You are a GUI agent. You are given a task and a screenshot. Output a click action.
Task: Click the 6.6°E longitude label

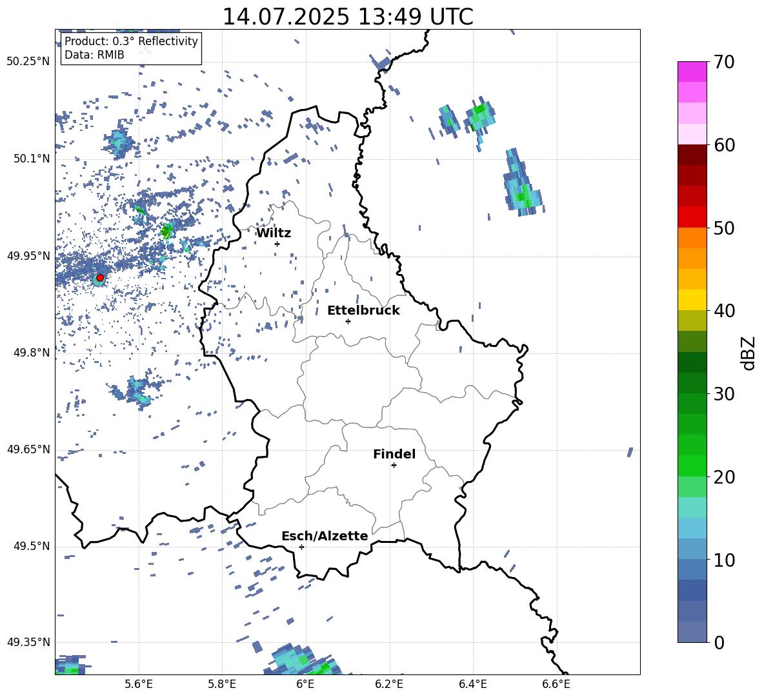(556, 684)
